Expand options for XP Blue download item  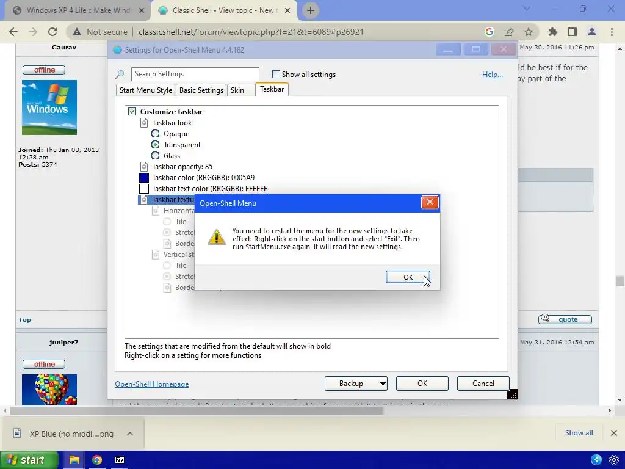click(130, 434)
